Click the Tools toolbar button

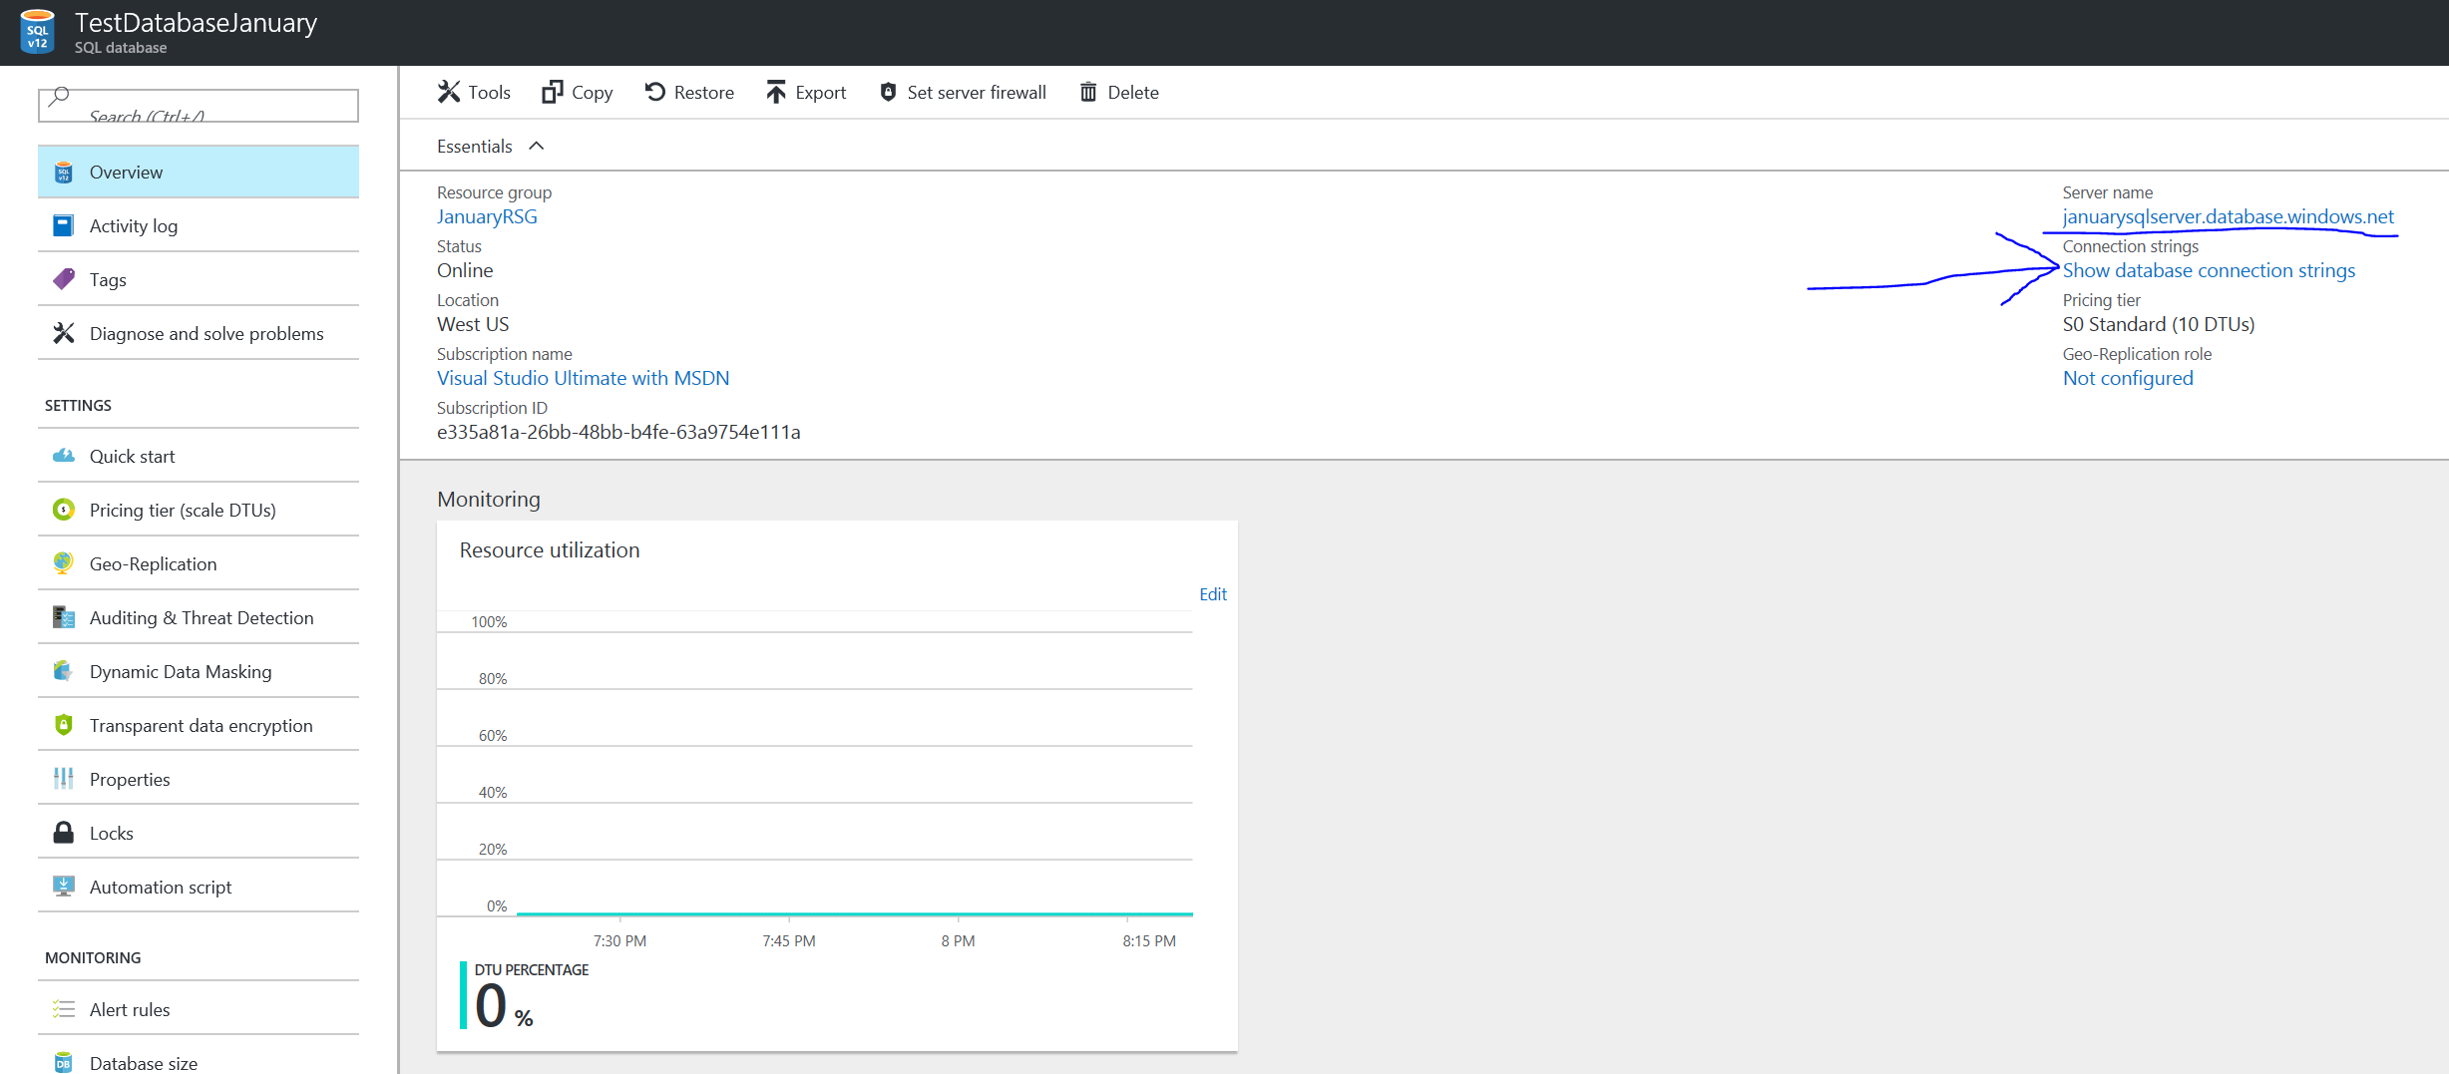click(474, 92)
